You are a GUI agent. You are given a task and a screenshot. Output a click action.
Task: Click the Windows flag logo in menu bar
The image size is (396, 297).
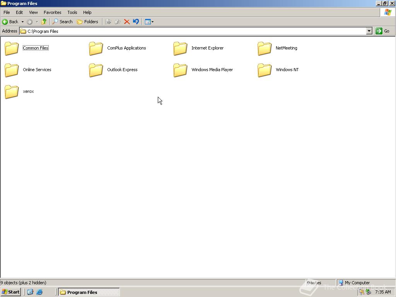pyautogui.click(x=387, y=12)
